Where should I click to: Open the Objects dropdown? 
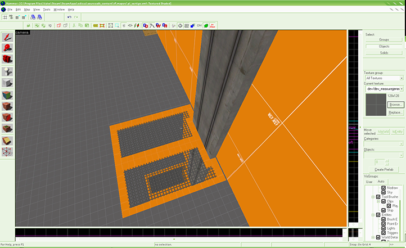pos(401,155)
